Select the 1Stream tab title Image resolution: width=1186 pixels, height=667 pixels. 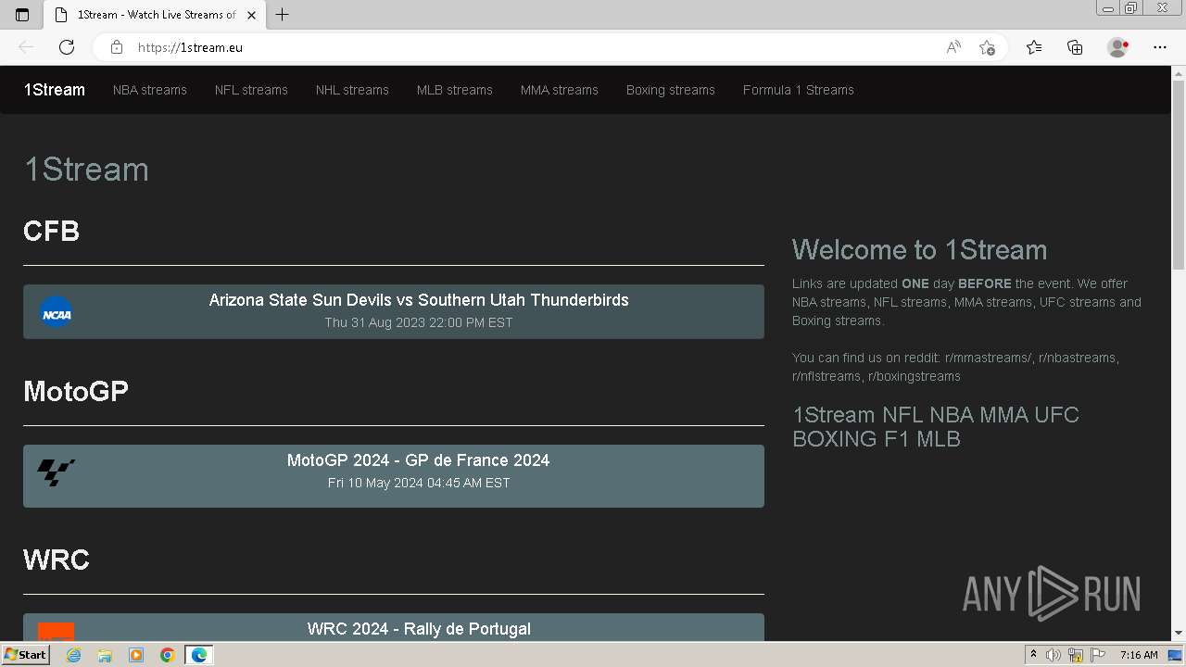[x=157, y=15]
